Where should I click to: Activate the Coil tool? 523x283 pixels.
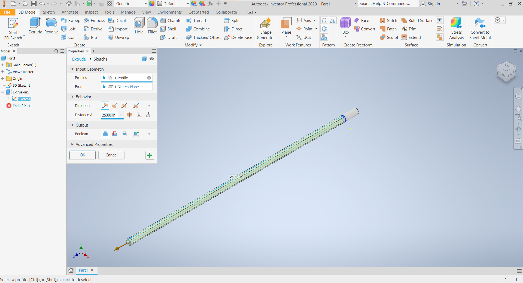click(68, 37)
